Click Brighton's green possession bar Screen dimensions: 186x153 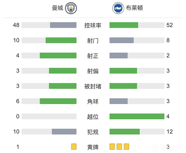[x=124, y=25]
